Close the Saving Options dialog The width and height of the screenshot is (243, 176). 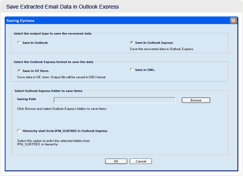233,20
